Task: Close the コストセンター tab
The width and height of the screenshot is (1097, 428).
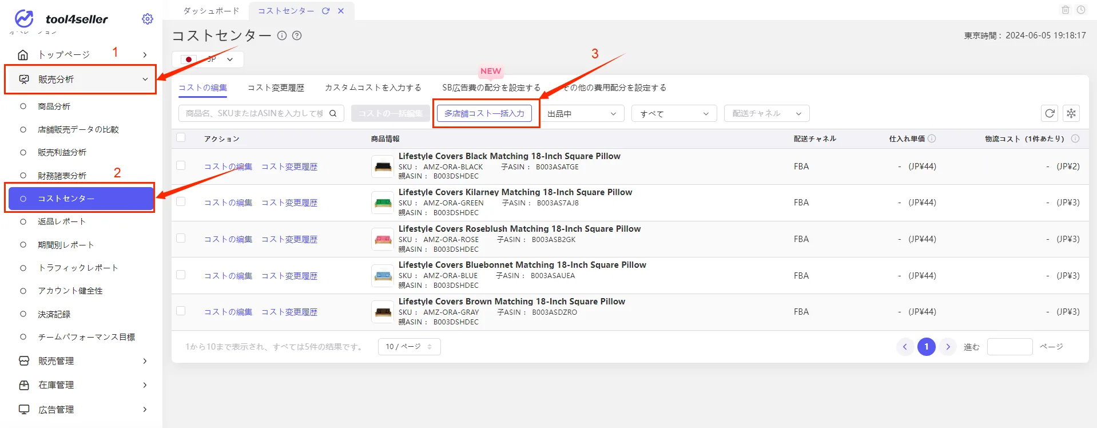Action: tap(341, 11)
